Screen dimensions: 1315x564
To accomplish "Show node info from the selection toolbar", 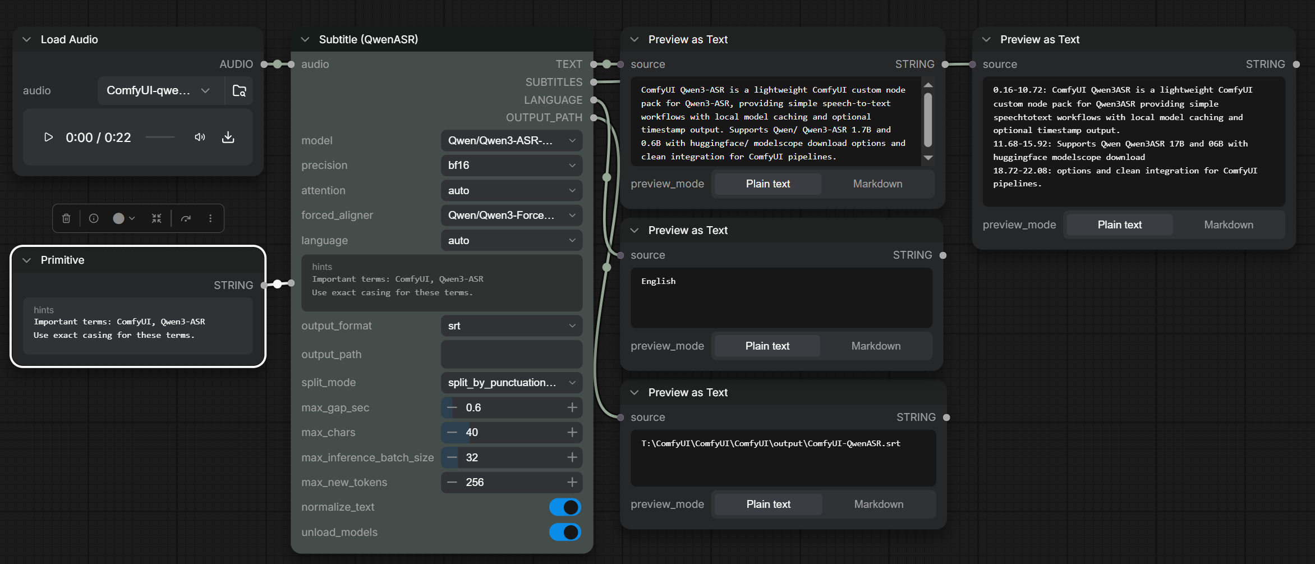I will pyautogui.click(x=94, y=218).
